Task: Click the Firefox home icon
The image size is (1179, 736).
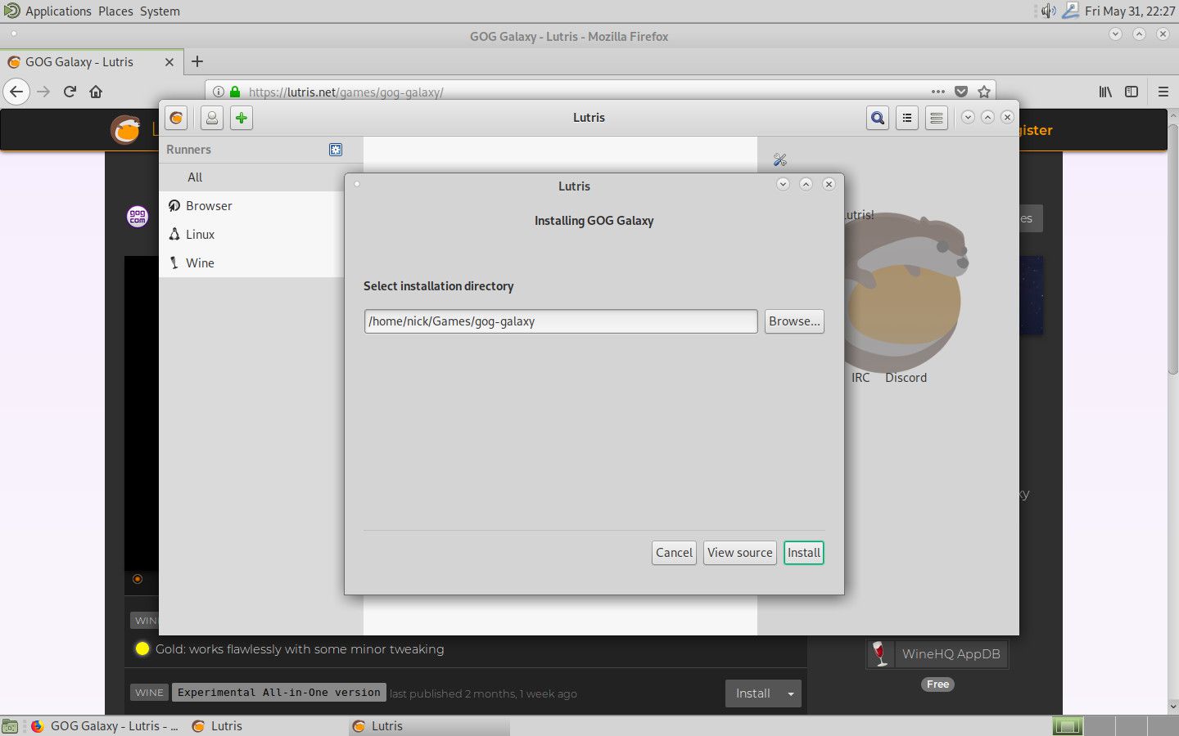Action: click(96, 92)
